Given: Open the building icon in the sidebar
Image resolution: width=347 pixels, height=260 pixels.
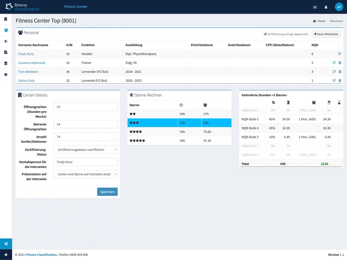Looking at the screenshot, I should point(6,19).
